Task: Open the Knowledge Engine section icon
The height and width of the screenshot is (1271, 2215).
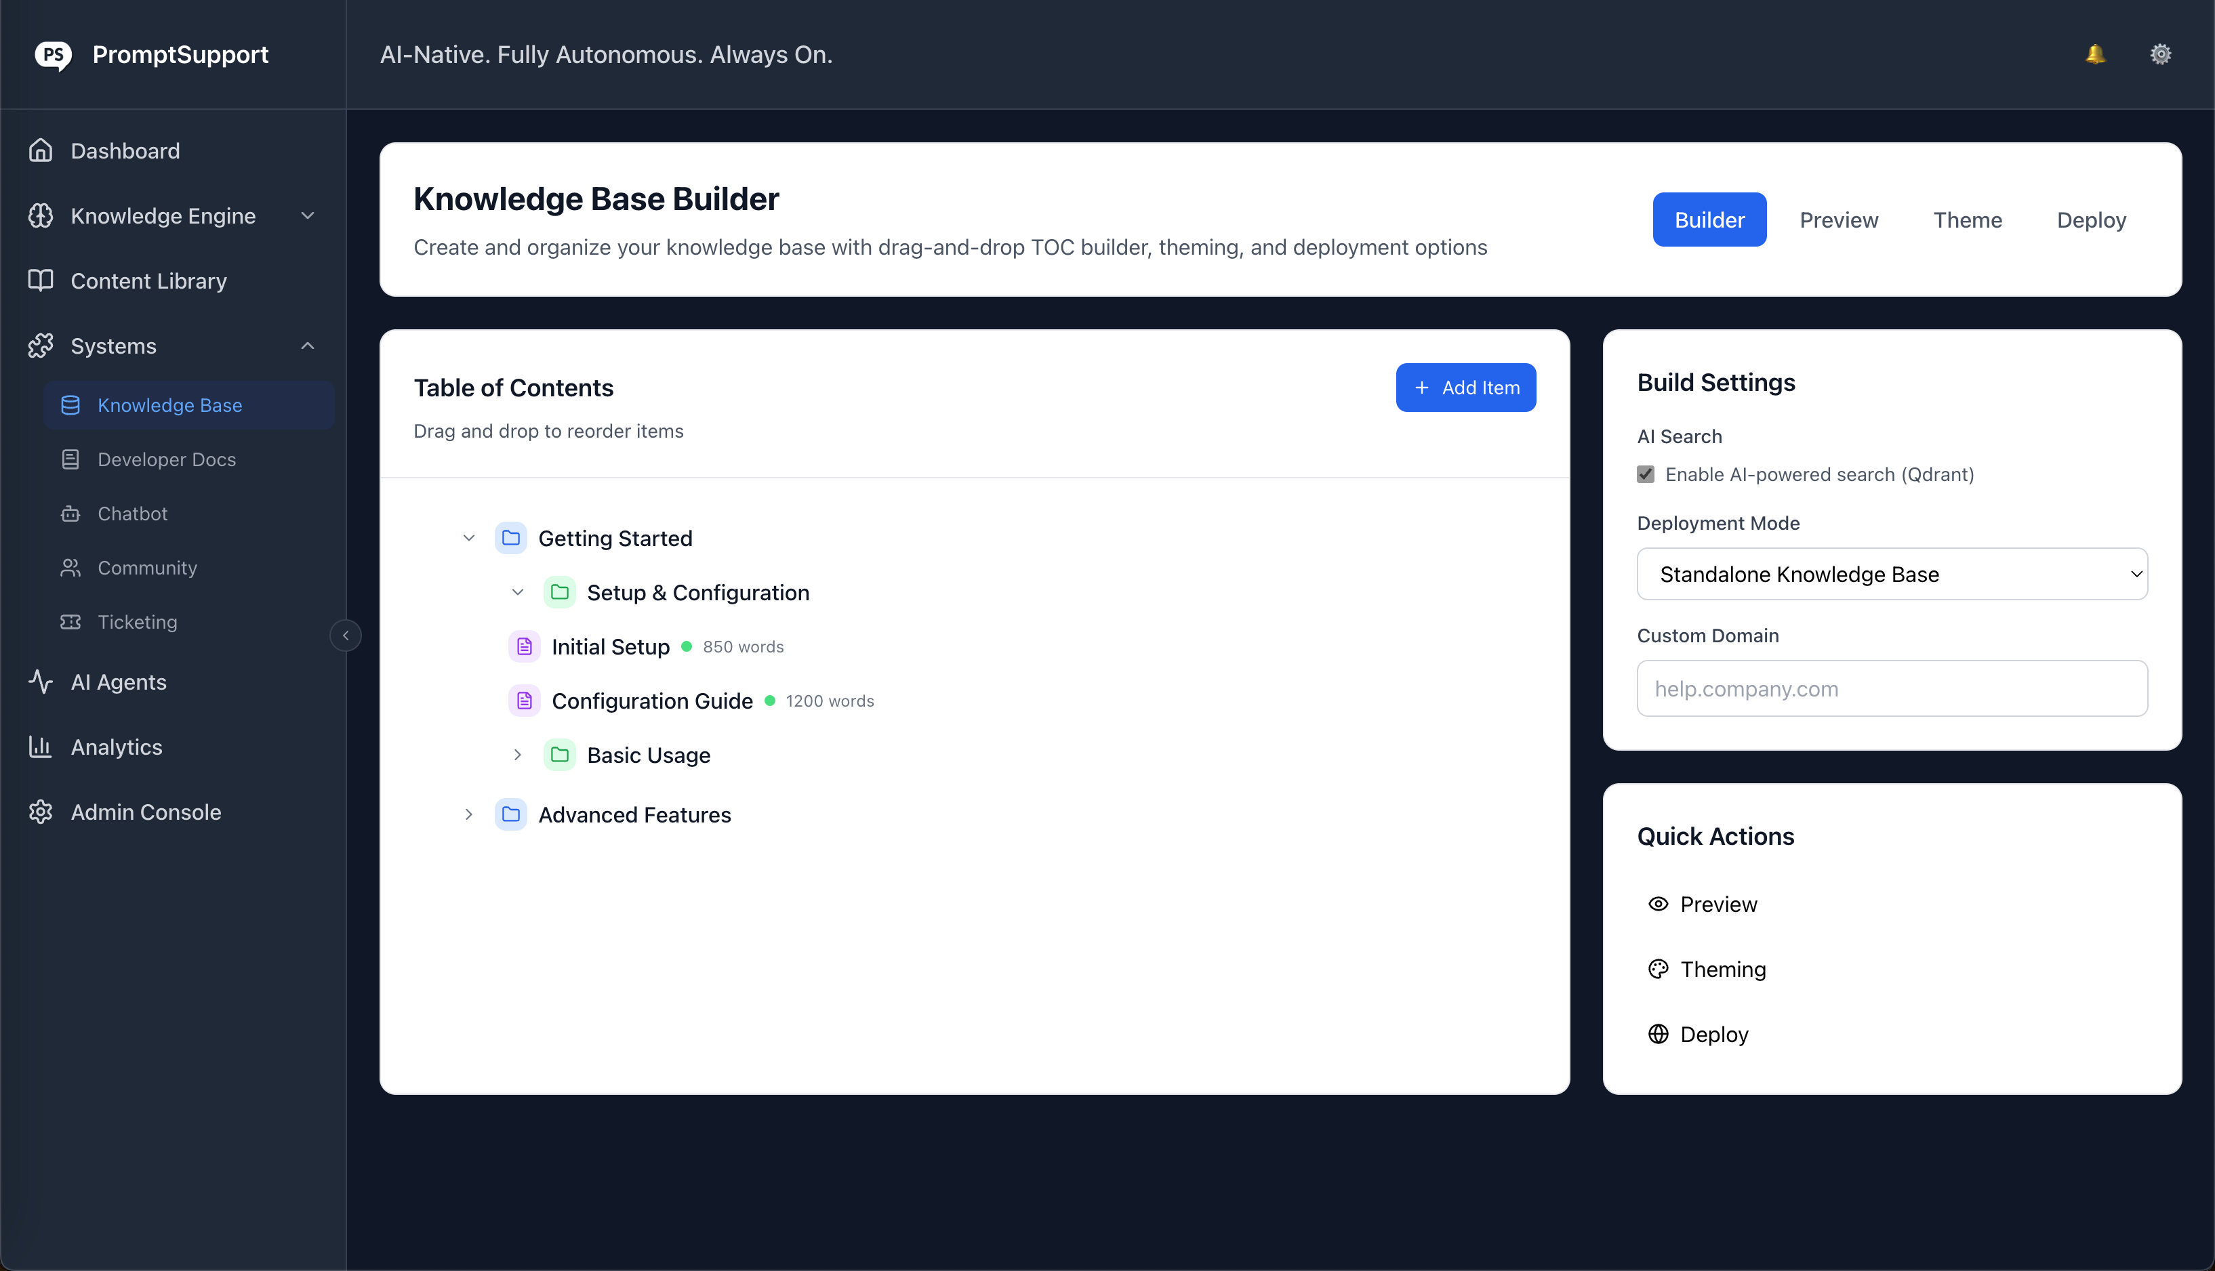Action: (x=41, y=215)
